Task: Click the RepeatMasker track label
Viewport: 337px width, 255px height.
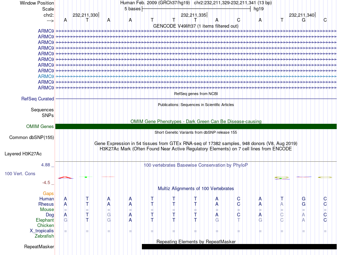Action: (39, 246)
